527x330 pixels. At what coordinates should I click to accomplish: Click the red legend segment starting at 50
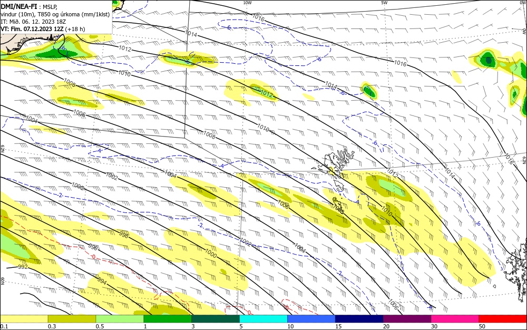[x=503, y=319]
